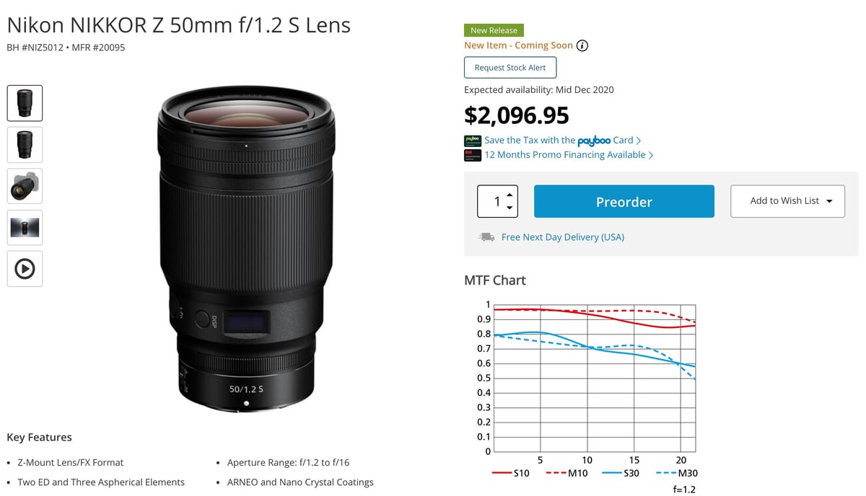Click the payboo card logo
The height and width of the screenshot is (496, 866).
(x=472, y=141)
